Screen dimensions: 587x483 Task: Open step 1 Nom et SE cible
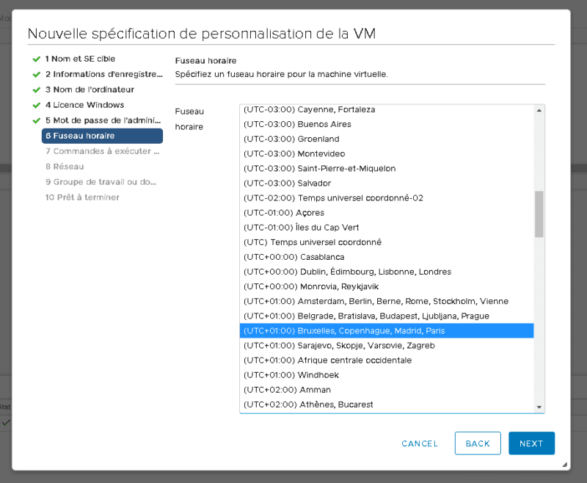tap(80, 59)
